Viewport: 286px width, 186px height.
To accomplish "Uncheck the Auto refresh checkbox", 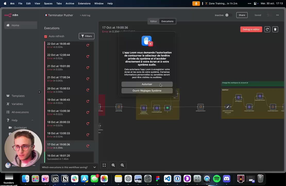I will 46,36.
